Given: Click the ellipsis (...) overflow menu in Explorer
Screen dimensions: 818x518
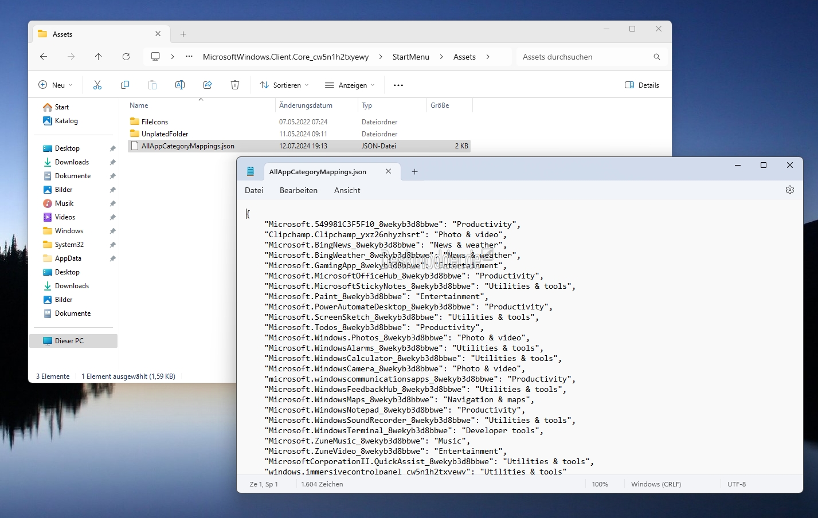Looking at the screenshot, I should pyautogui.click(x=398, y=84).
